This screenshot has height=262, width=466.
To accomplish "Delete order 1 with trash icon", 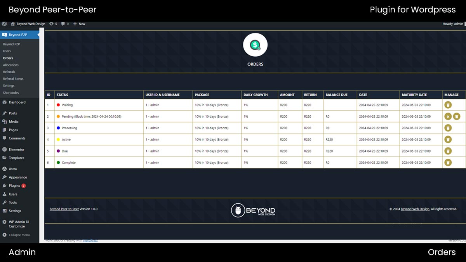I will click(x=448, y=105).
